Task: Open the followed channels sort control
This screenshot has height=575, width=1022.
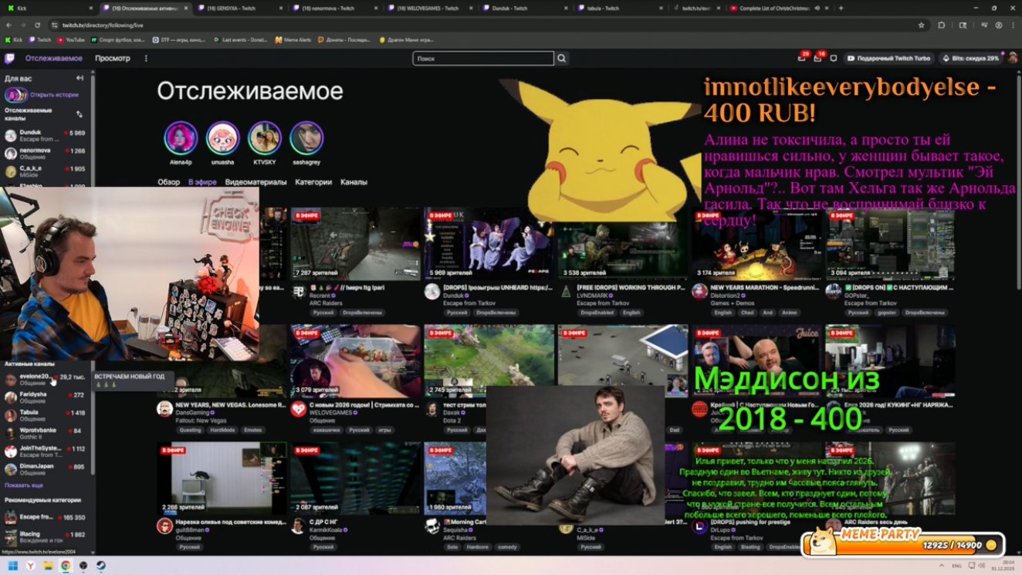Action: (80, 114)
